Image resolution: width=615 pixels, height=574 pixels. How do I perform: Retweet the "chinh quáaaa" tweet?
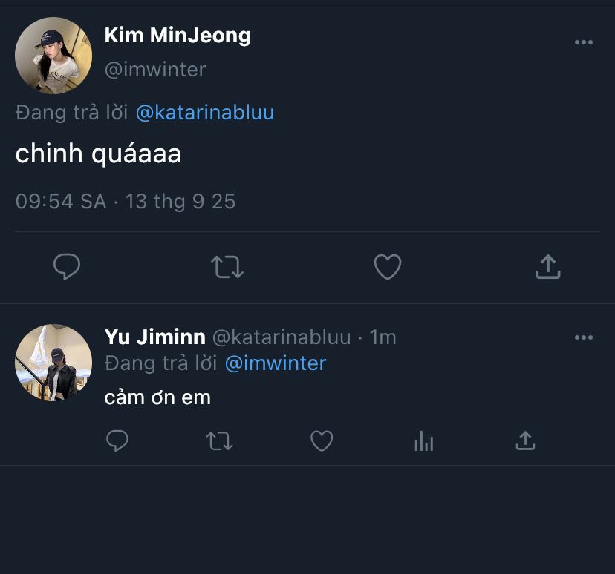click(x=227, y=267)
